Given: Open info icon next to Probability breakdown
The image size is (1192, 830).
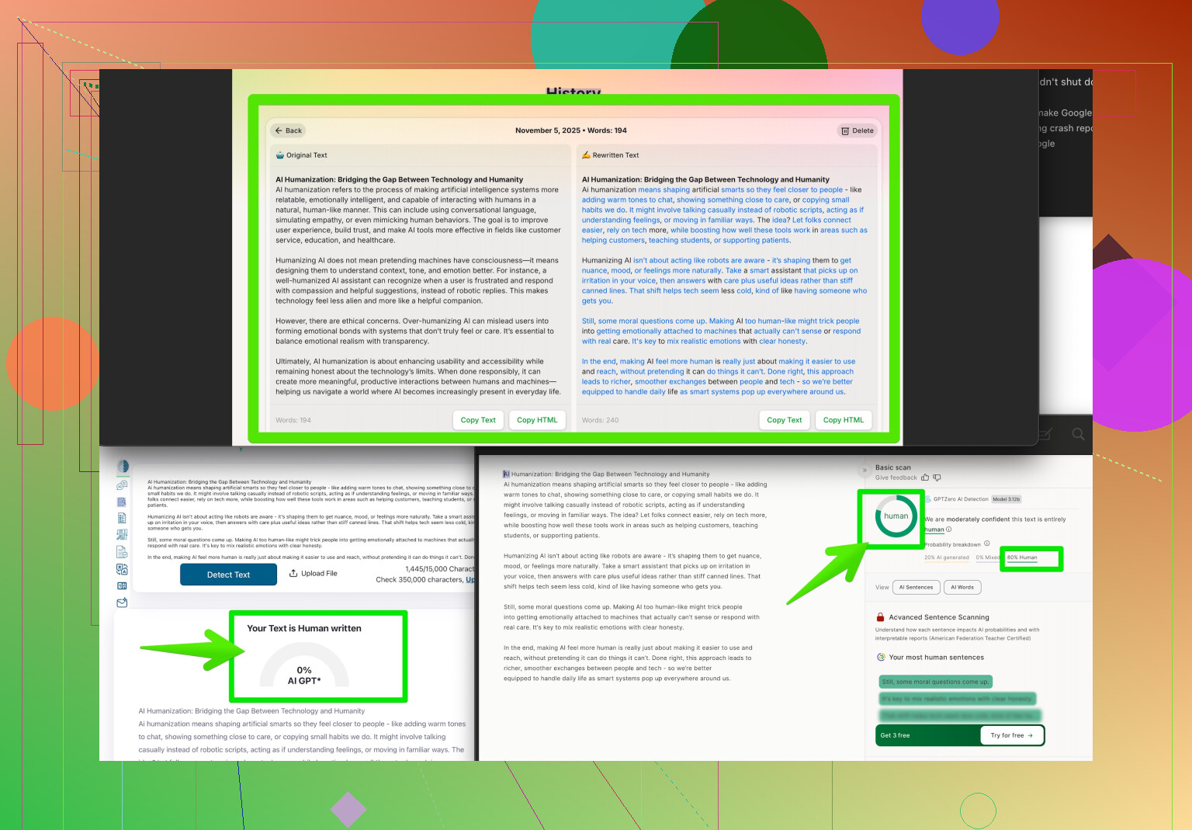Looking at the screenshot, I should (x=987, y=543).
